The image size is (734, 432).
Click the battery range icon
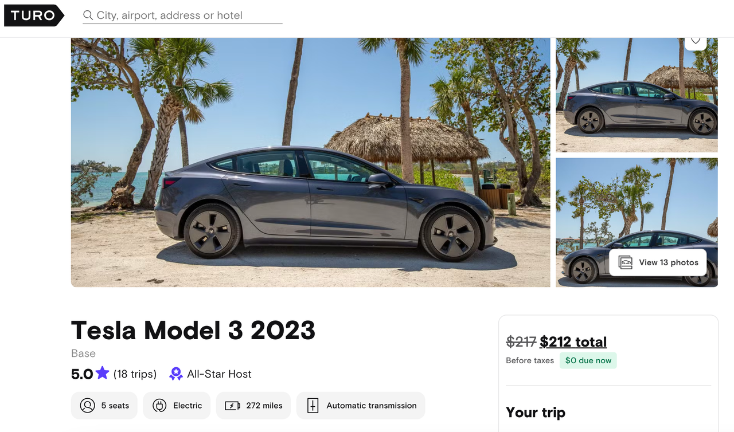click(232, 406)
